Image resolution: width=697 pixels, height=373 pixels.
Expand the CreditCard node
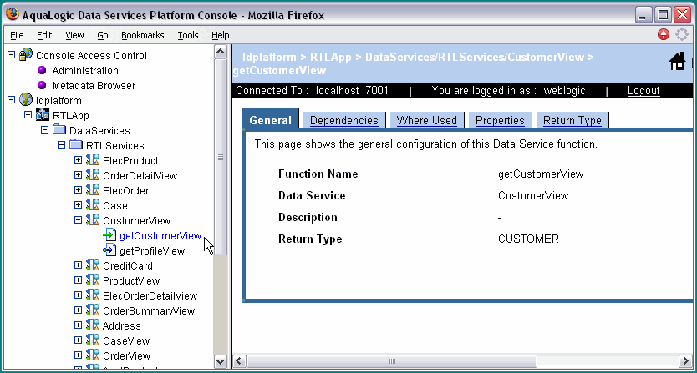coord(78,265)
